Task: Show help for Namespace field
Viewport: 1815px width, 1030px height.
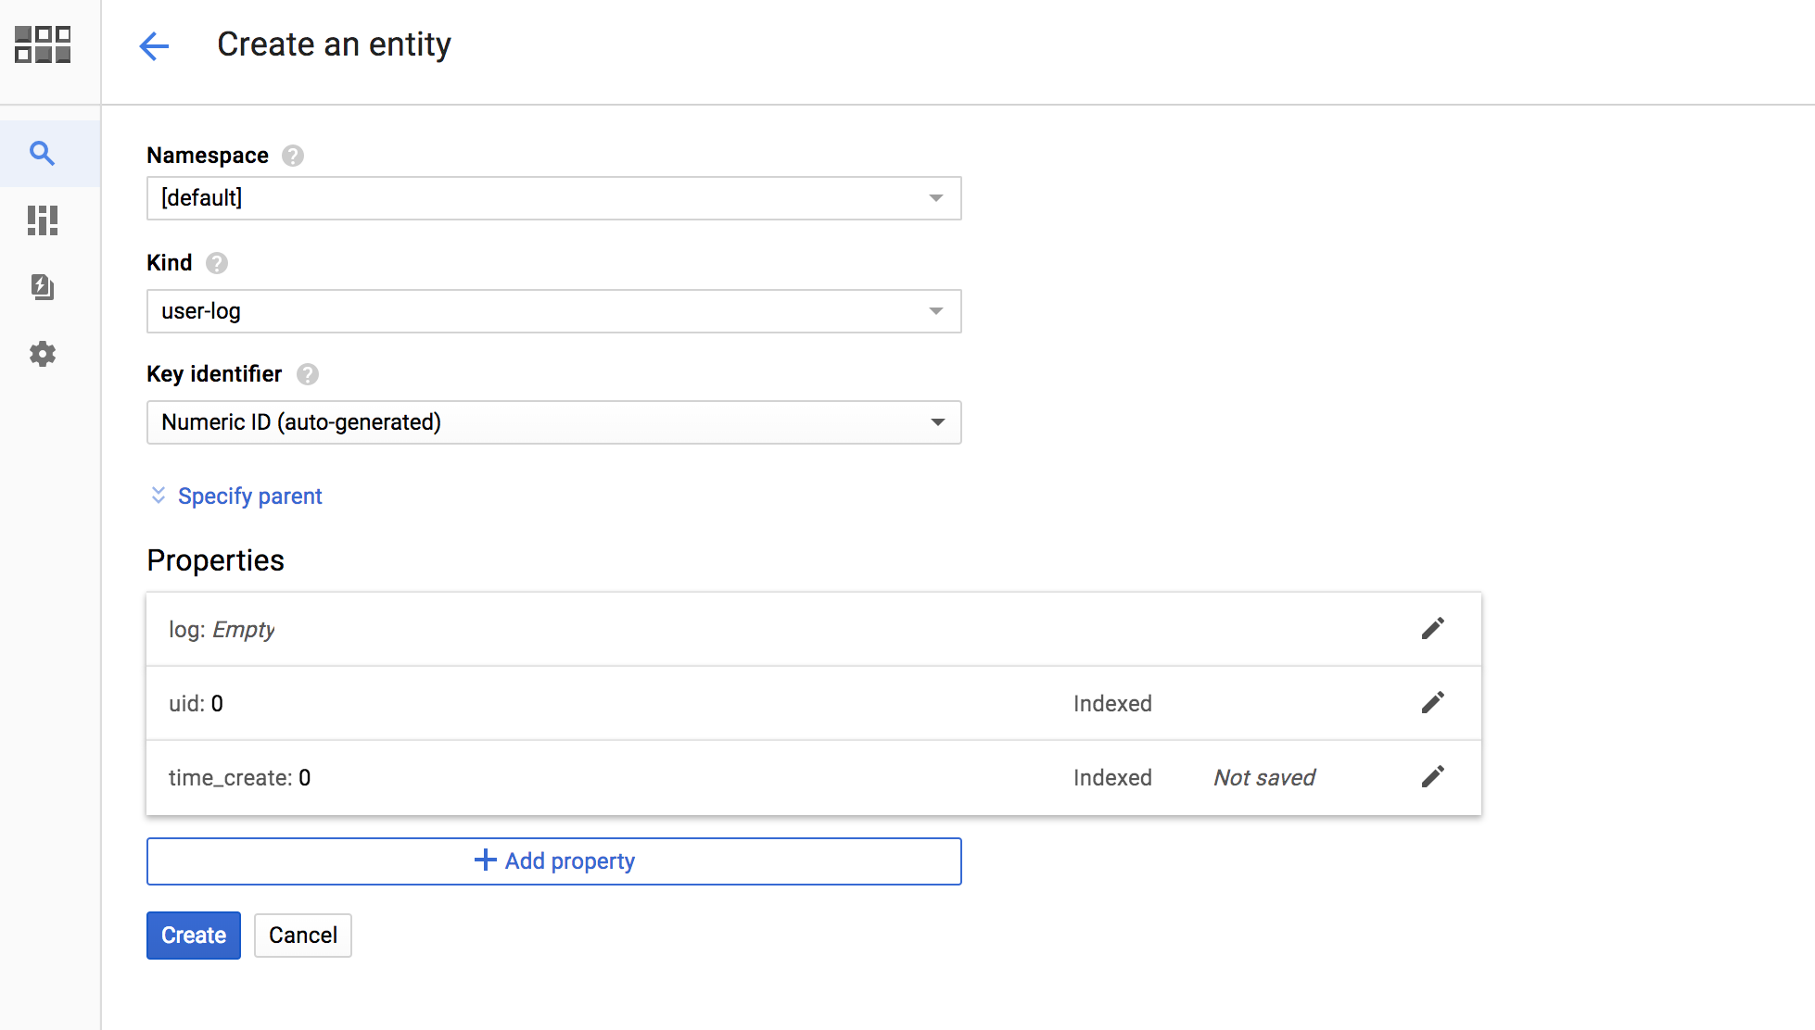Action: 293,156
